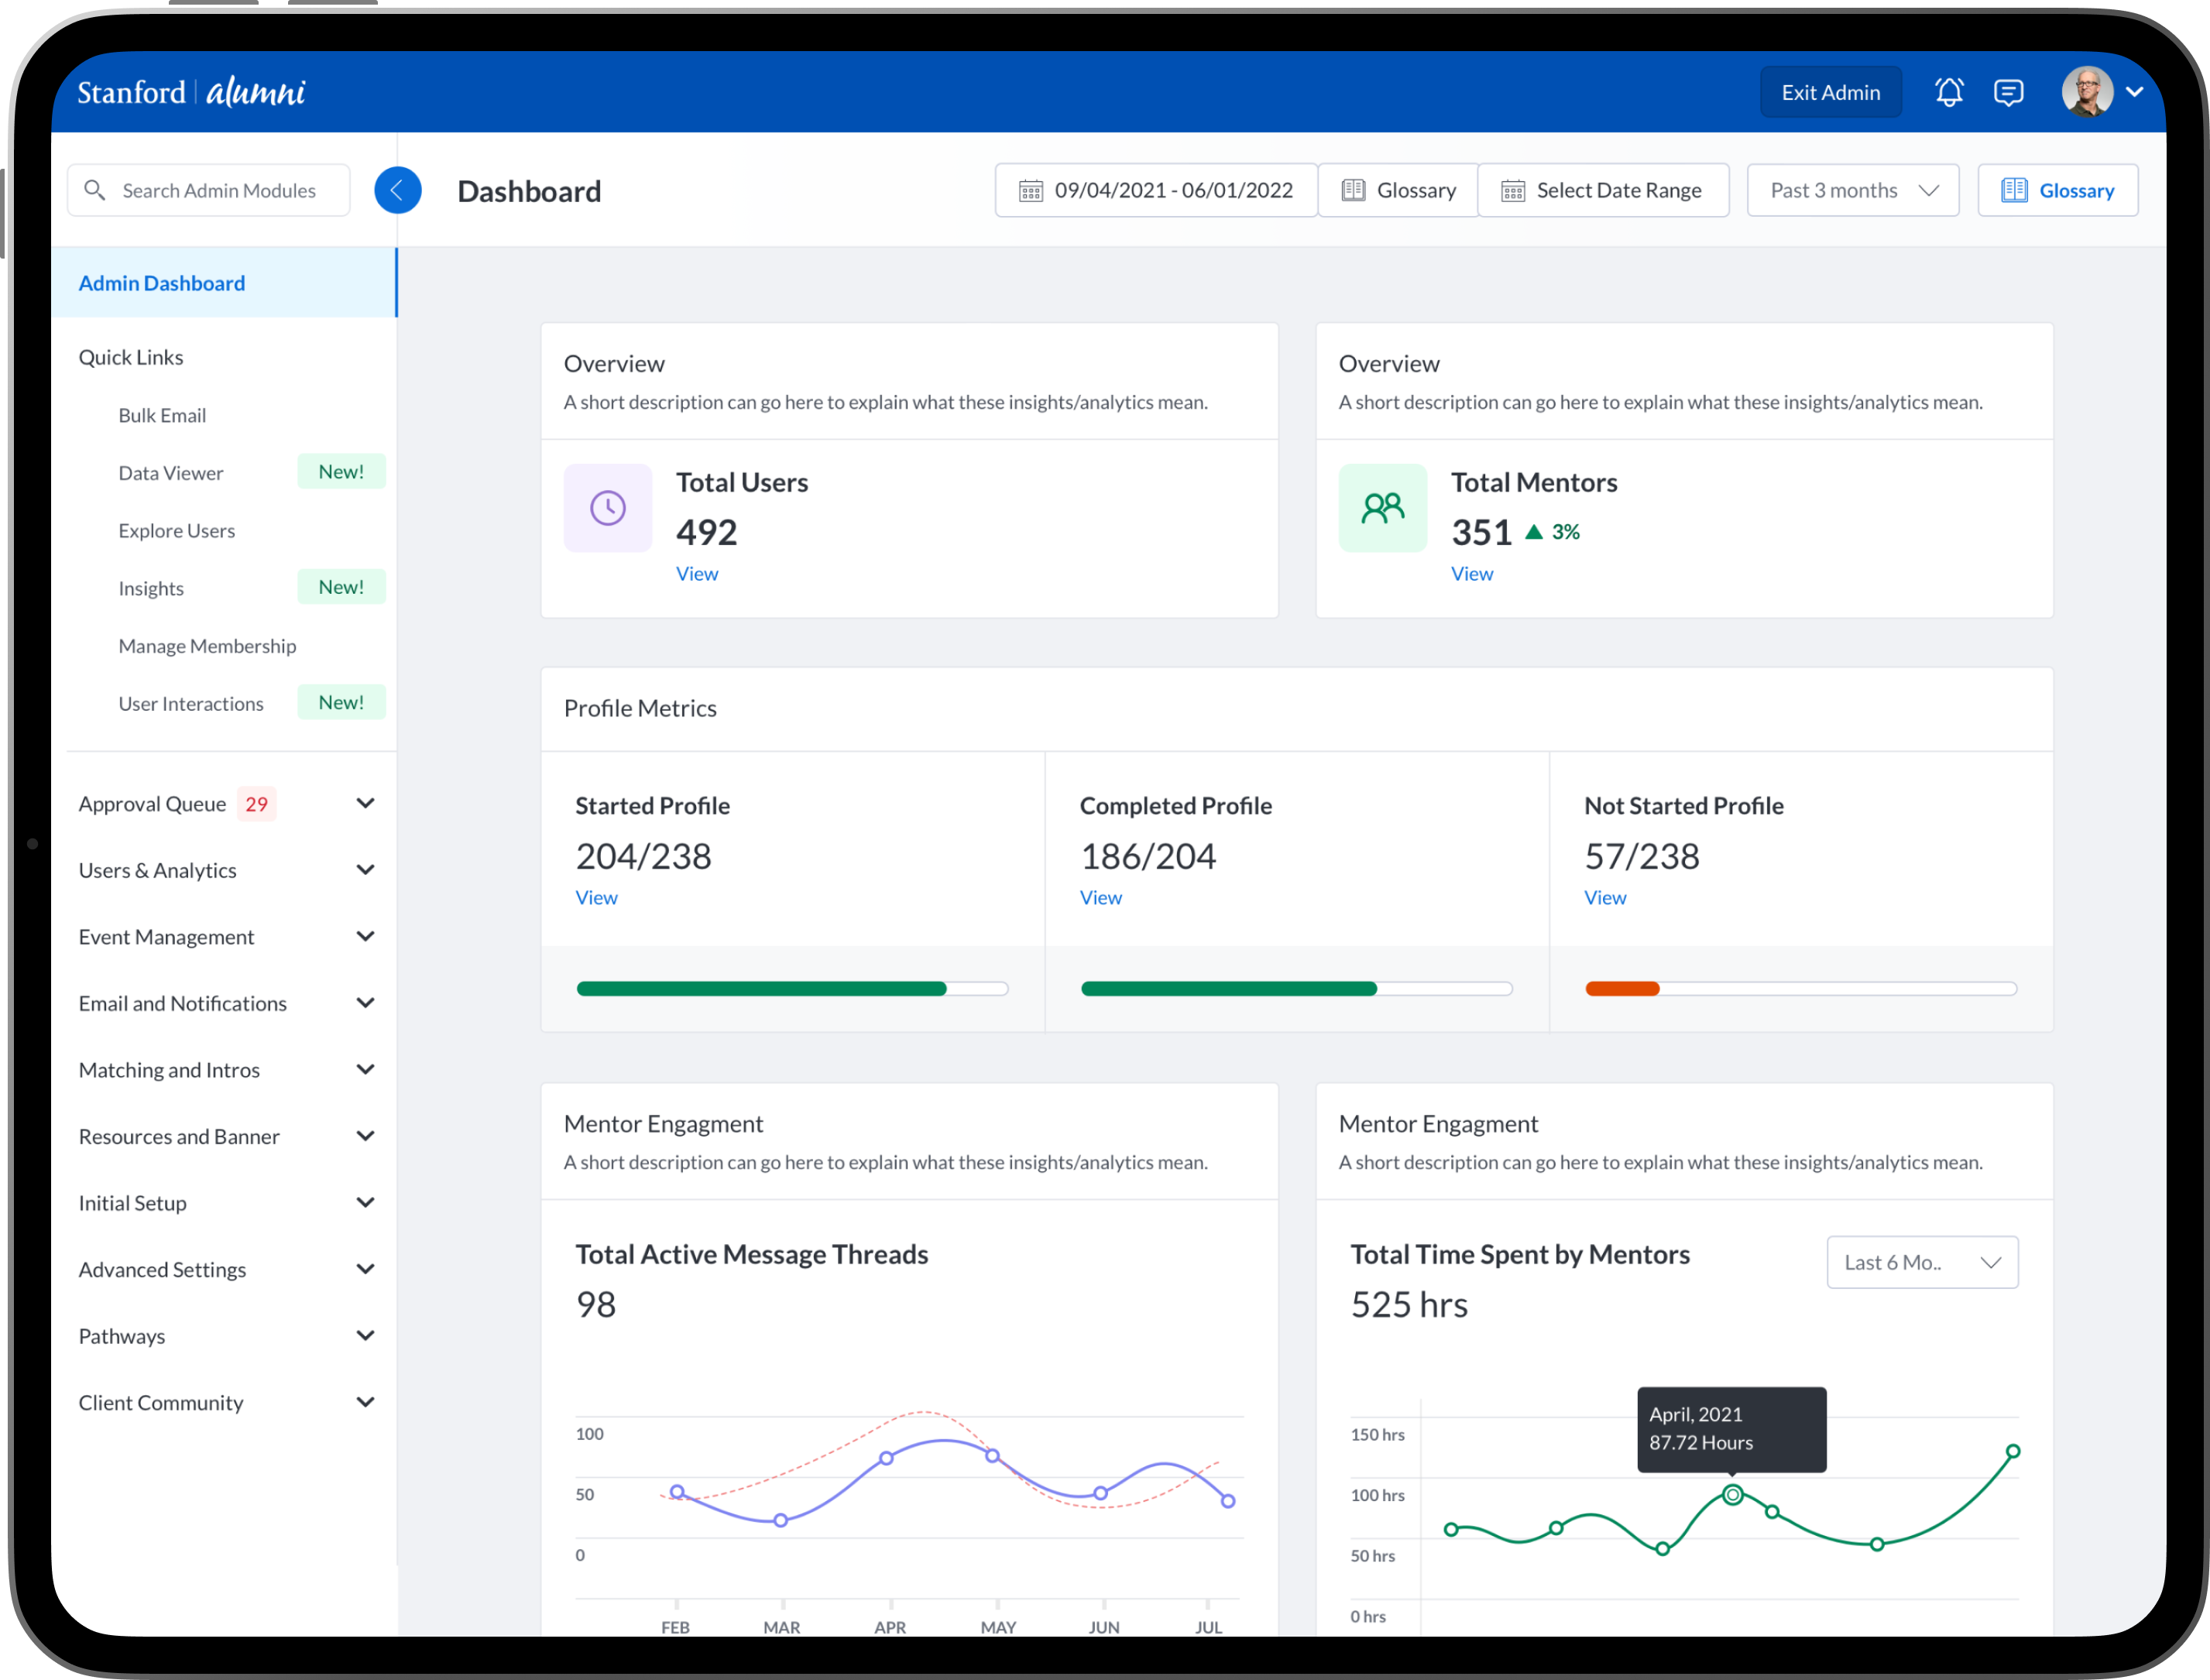Expand Users & Analytics menu
Screen dimensions: 2210x1680
(365, 870)
